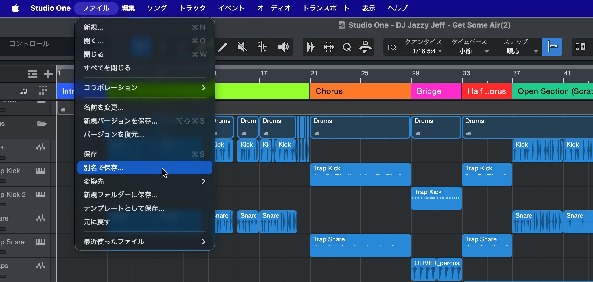This screenshot has width=593, height=282.
Task: Click テンプレートとして保存... menu entry
Action: click(x=124, y=208)
